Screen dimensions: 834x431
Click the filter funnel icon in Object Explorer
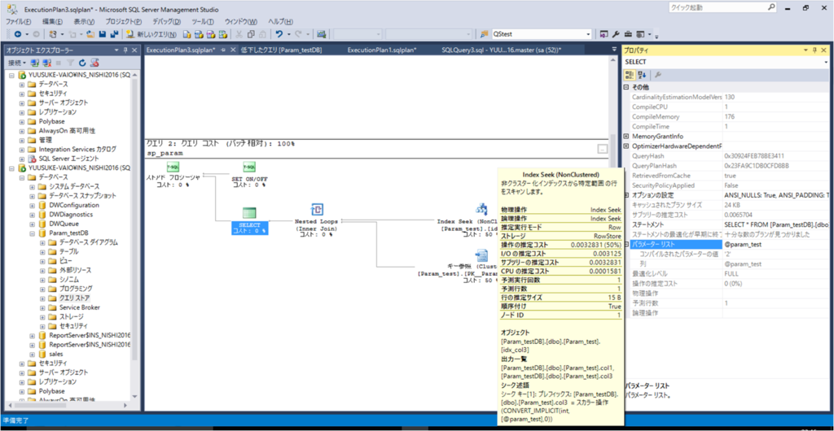click(70, 63)
